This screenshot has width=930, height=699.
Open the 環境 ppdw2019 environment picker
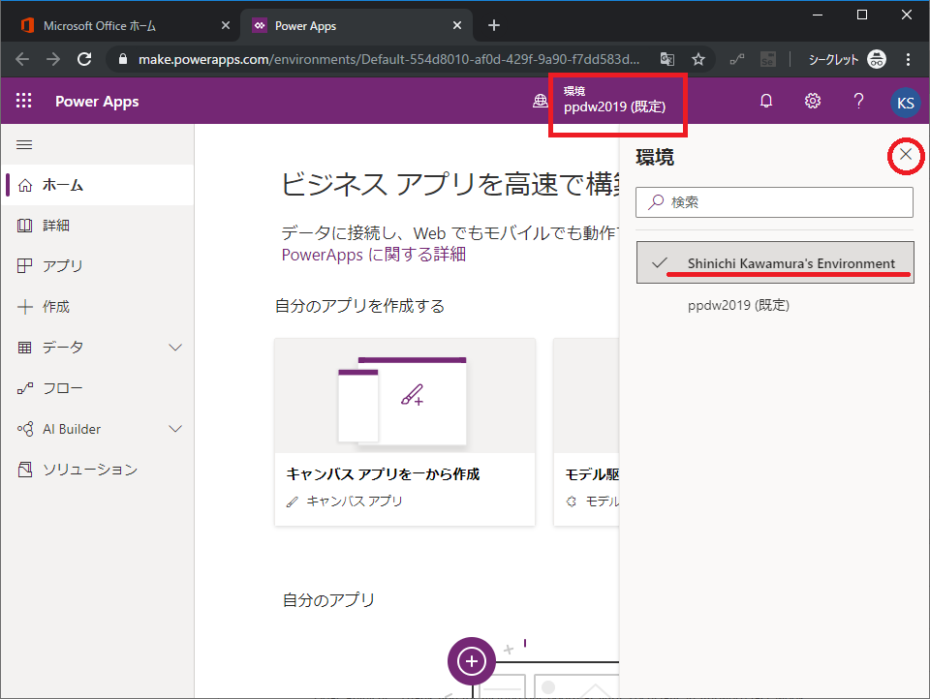pyautogui.click(x=614, y=100)
